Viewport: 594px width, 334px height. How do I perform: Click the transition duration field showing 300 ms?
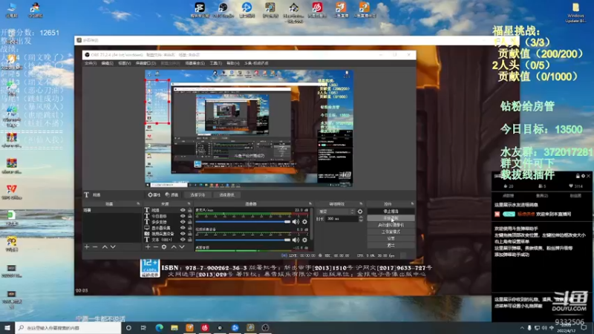pos(341,219)
